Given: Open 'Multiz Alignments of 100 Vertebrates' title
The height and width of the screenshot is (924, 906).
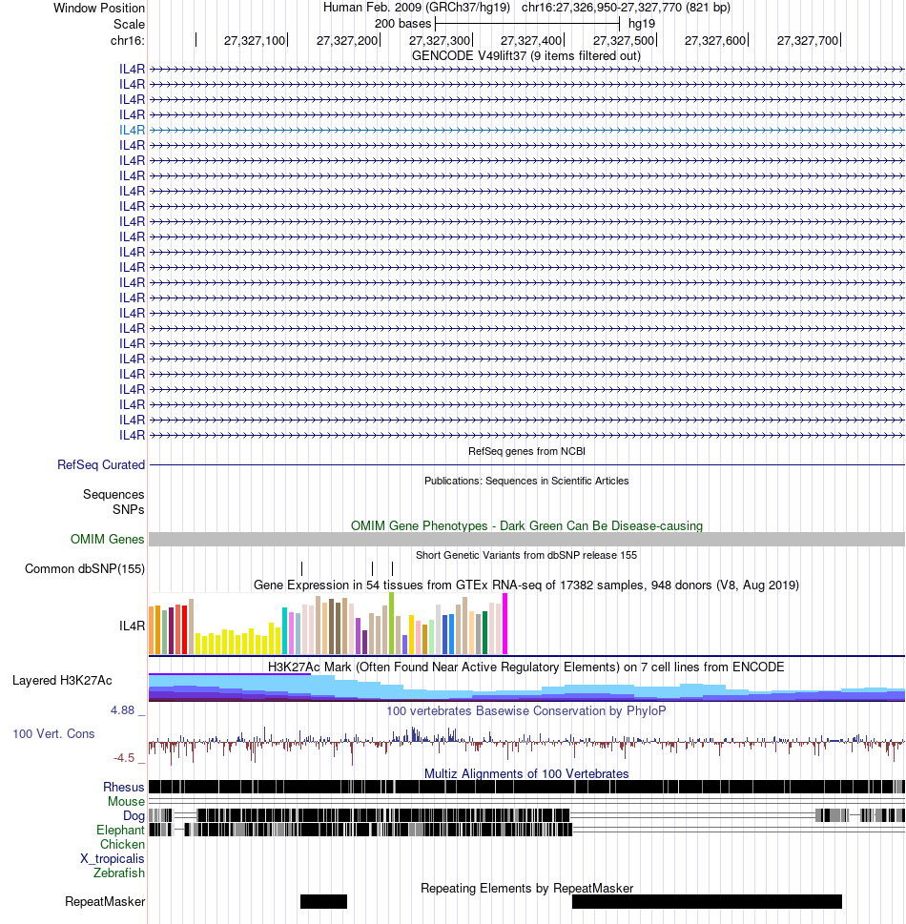Looking at the screenshot, I should (x=526, y=773).
